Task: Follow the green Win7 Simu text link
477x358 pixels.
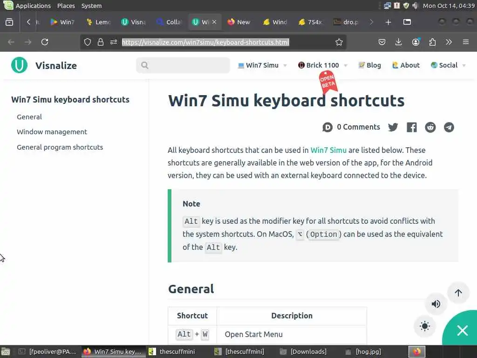Action: point(328,150)
